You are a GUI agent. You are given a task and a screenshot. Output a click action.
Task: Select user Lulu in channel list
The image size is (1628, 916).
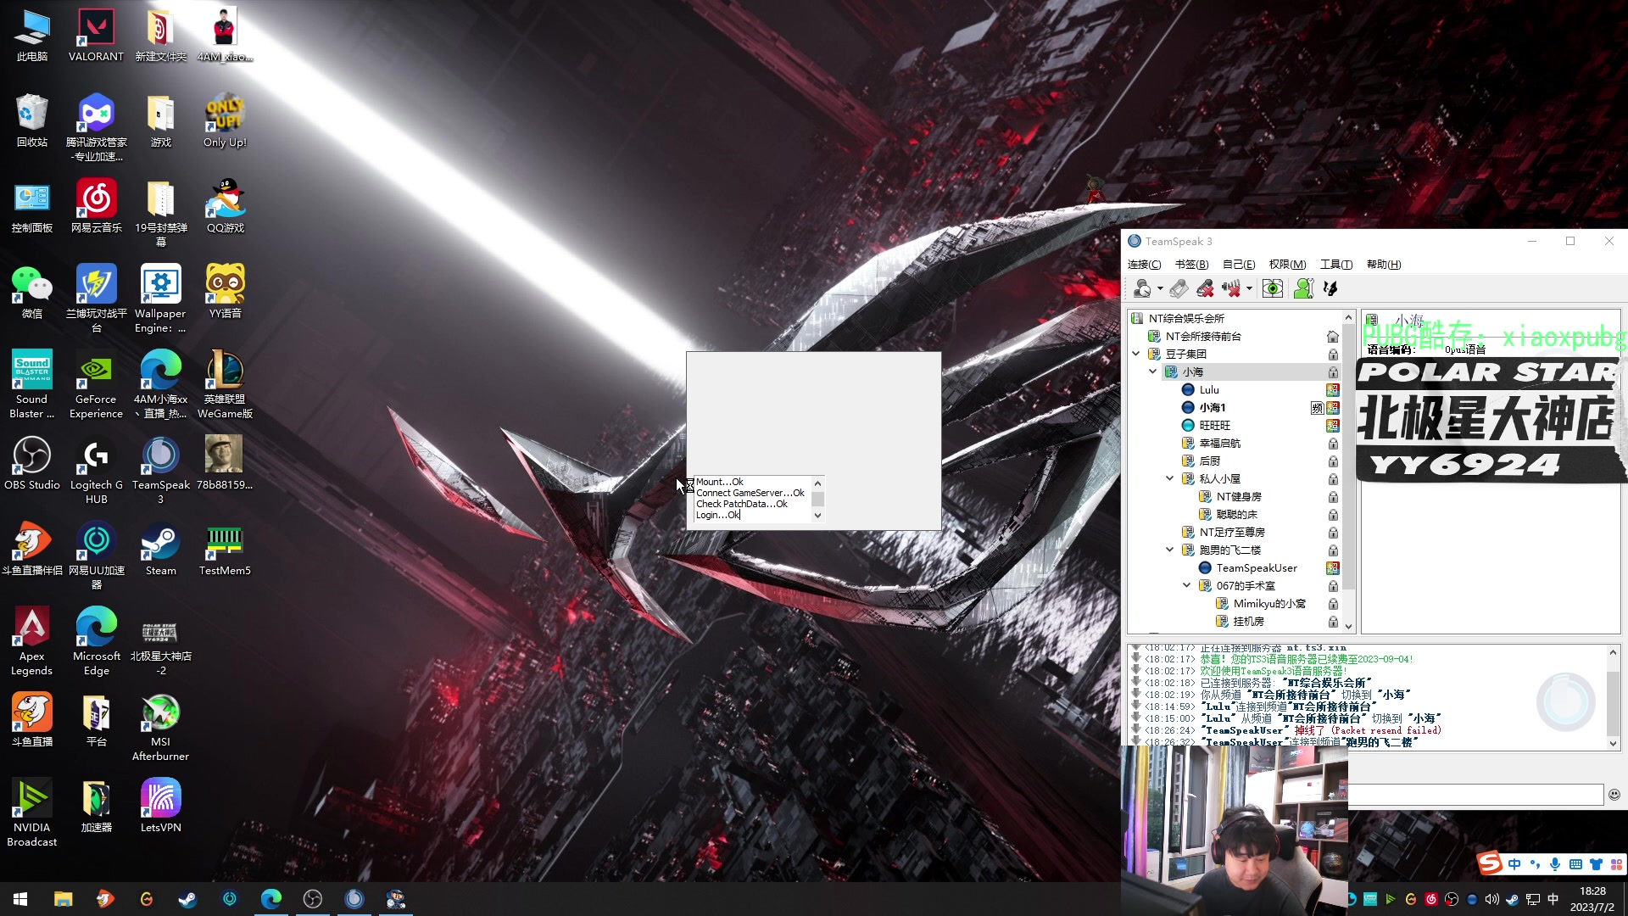coord(1209,390)
